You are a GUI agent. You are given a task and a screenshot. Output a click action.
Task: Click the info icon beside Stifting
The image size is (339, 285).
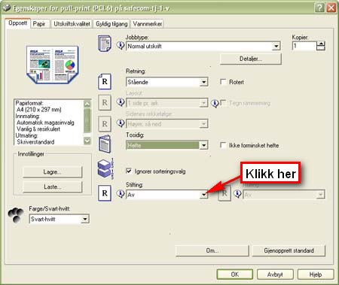coord(121,194)
